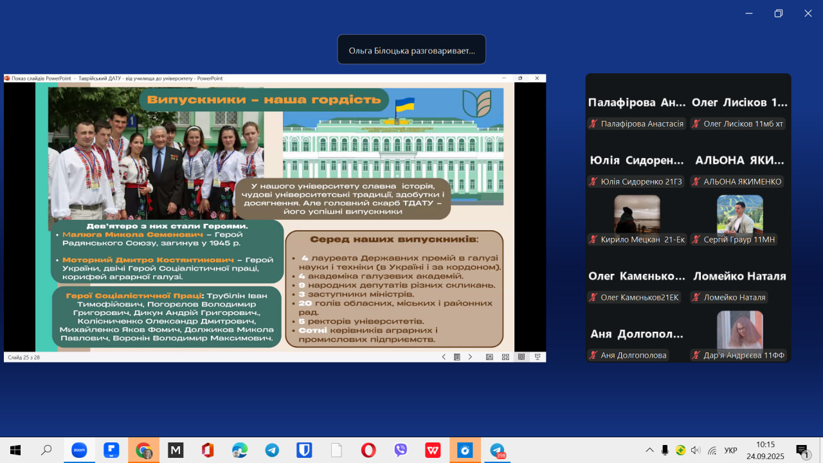Open the notification center icon
The width and height of the screenshot is (823, 463).
click(x=802, y=451)
